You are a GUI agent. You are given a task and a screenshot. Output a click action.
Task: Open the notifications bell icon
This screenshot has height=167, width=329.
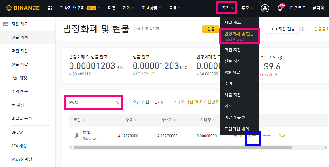(x=280, y=8)
